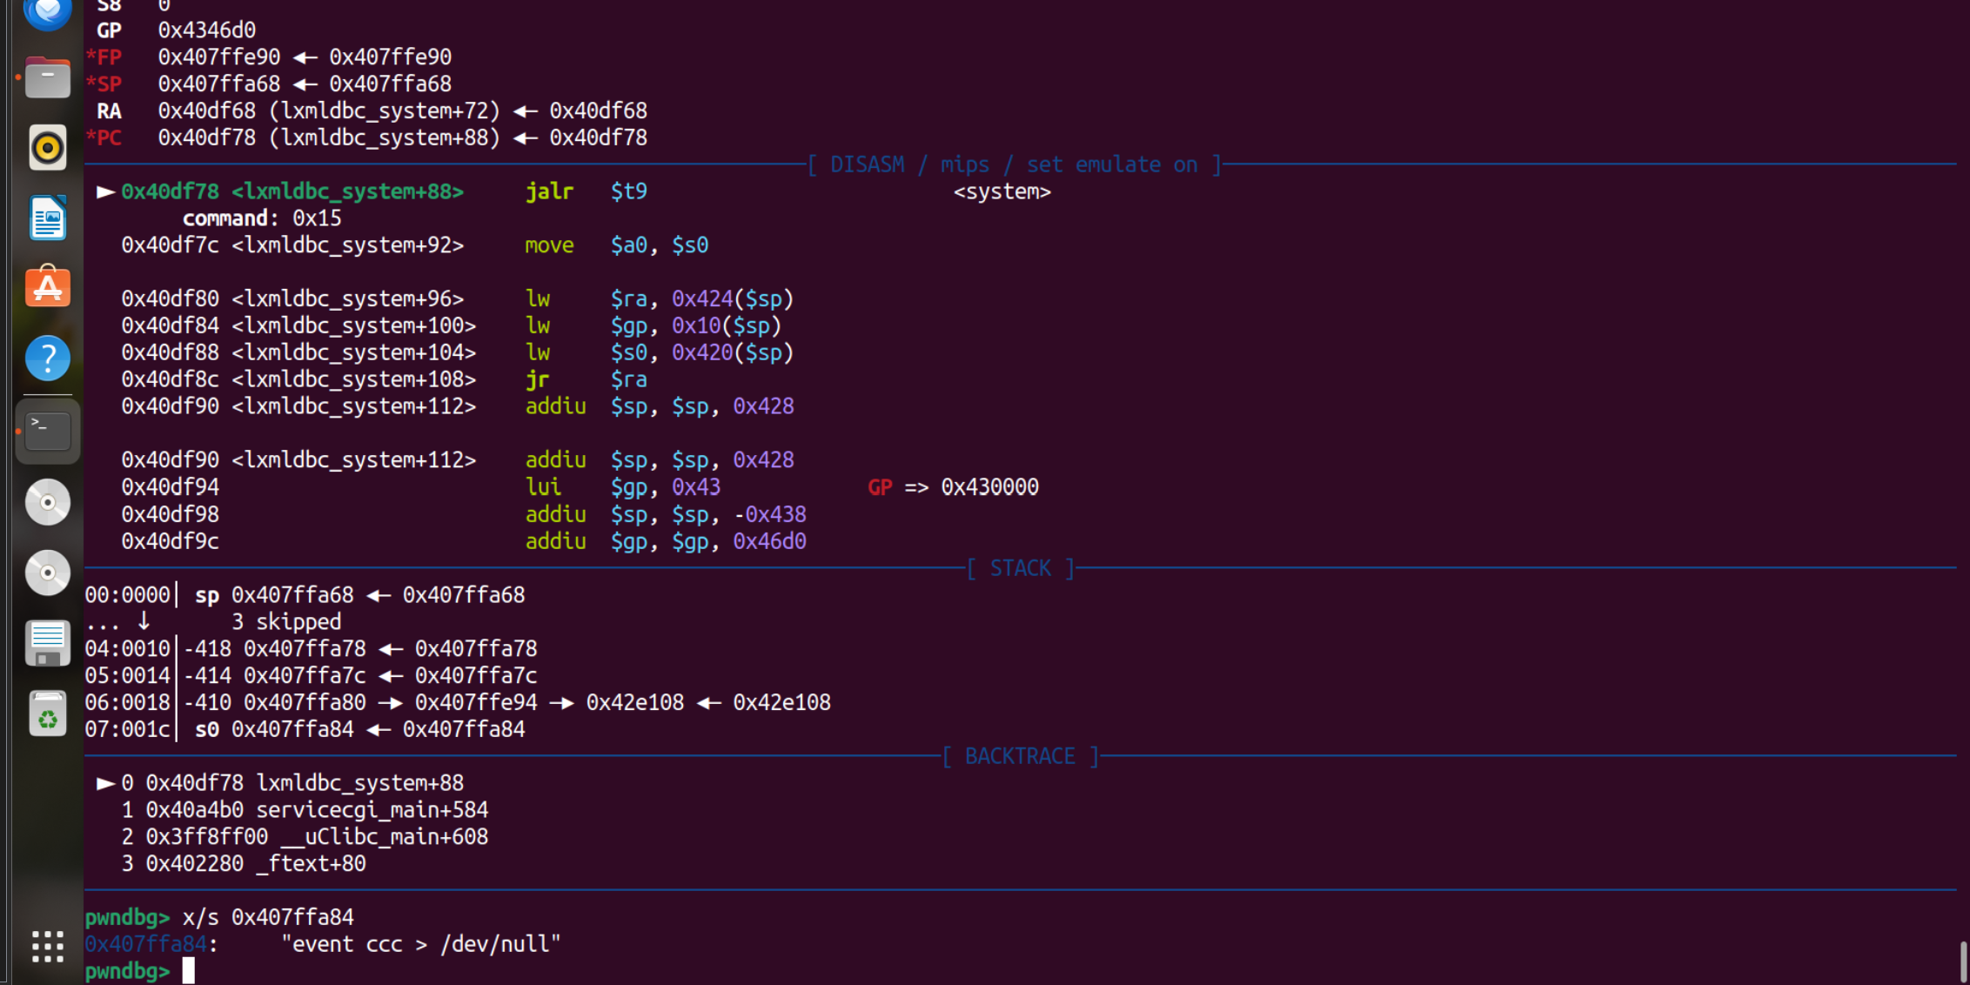This screenshot has width=1970, height=985.
Task: Show Applications grid button
Action: coord(47,946)
